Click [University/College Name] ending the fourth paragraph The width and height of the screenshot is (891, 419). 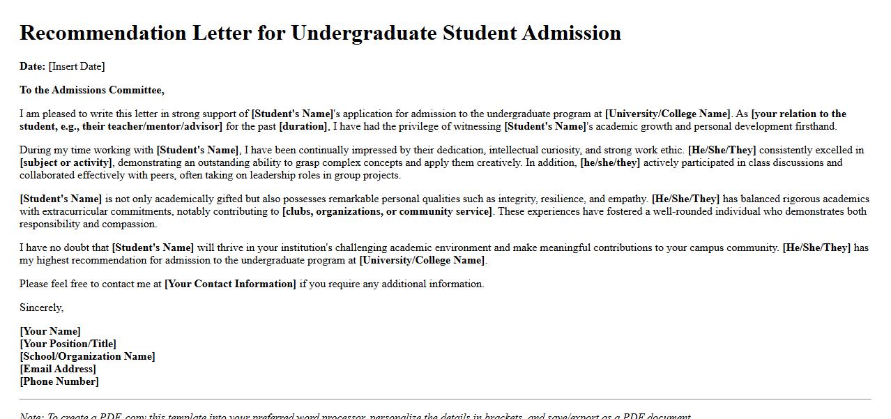(x=422, y=260)
